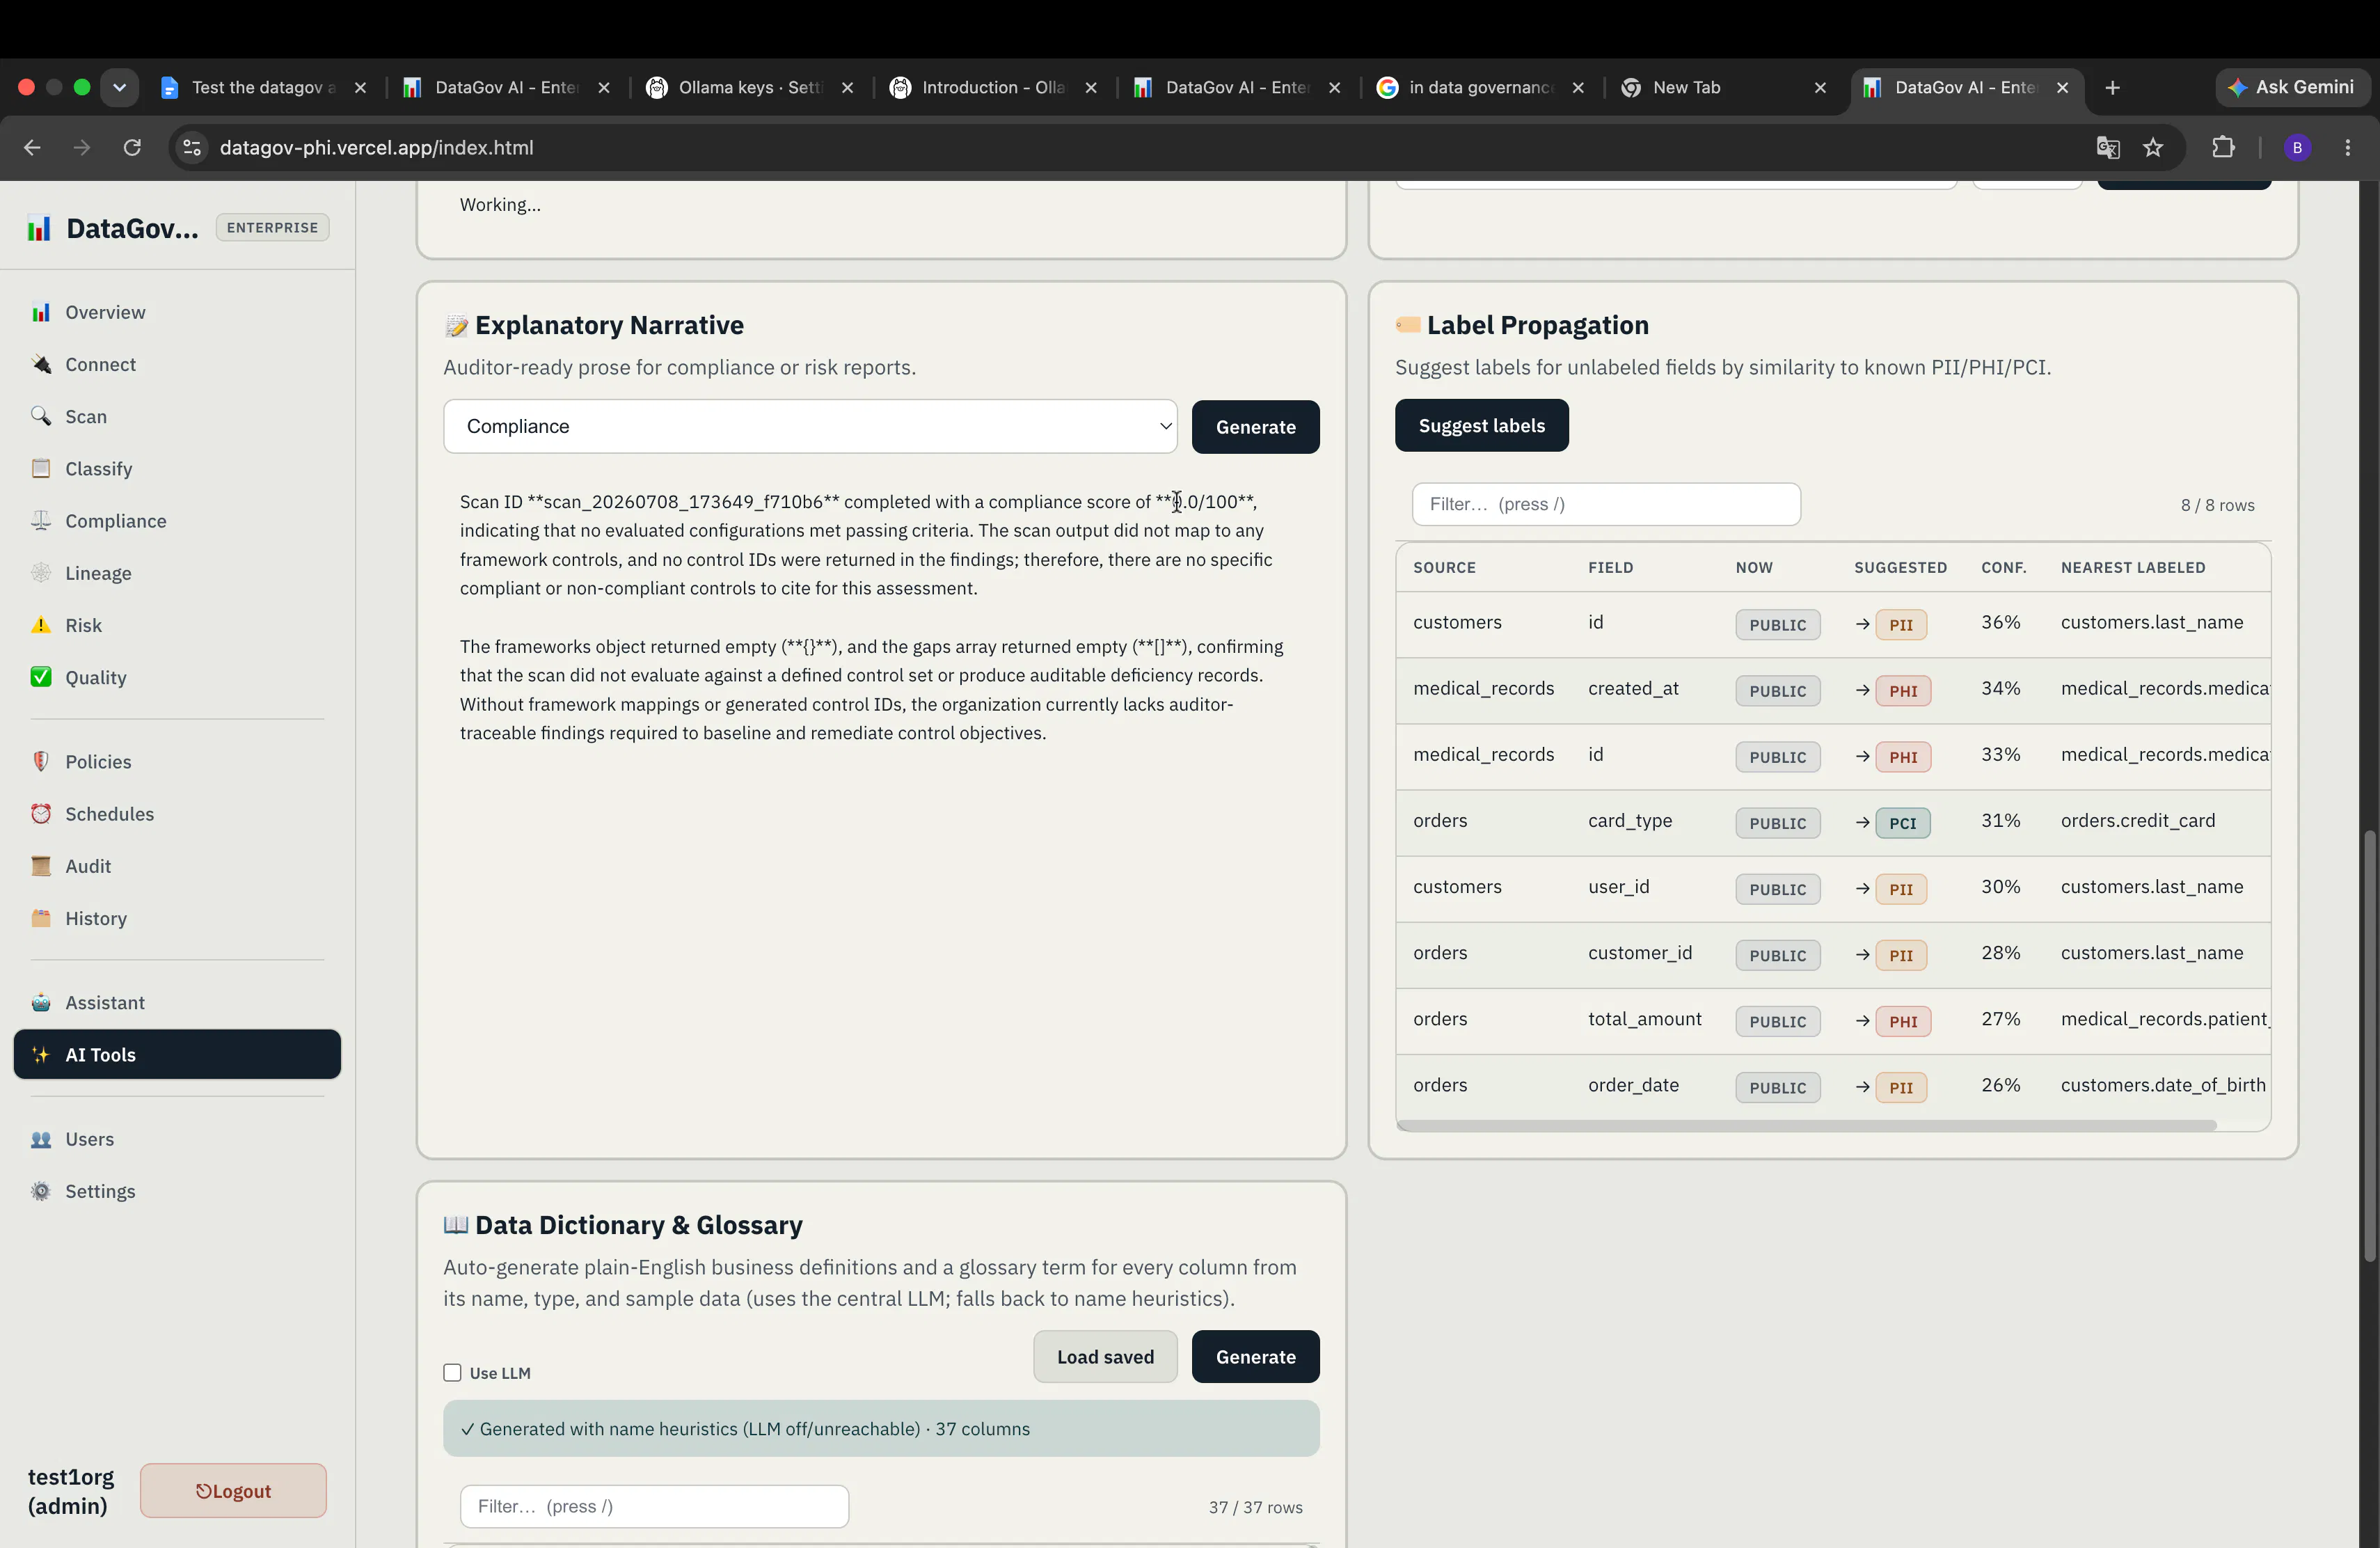Open Classify in the sidebar
2380x1548 pixels.
(x=177, y=468)
